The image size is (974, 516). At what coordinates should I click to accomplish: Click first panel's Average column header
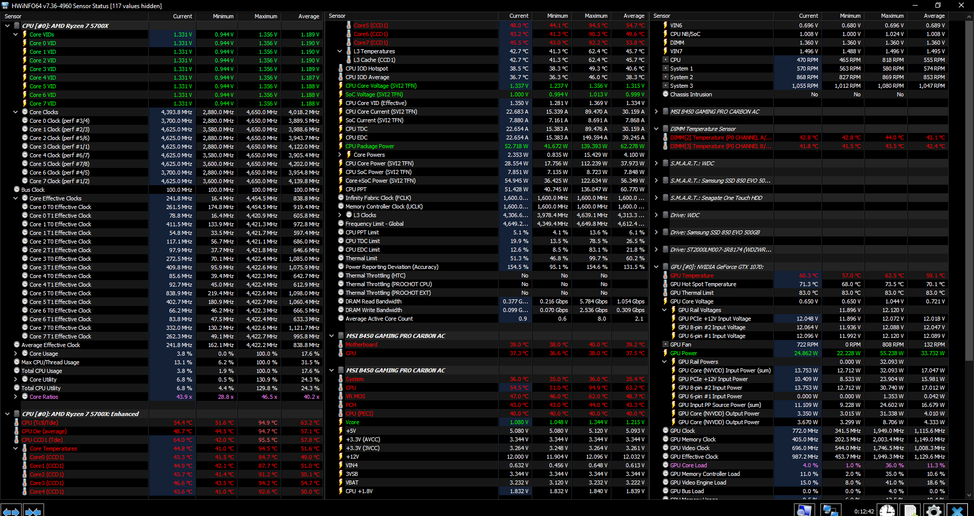(x=302, y=16)
